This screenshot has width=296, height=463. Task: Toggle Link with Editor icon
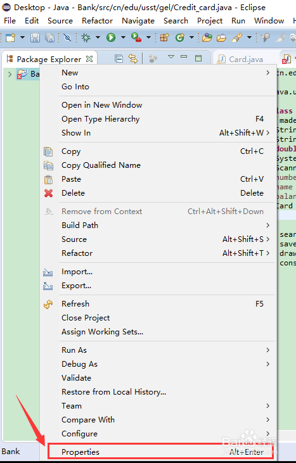[x=133, y=59]
